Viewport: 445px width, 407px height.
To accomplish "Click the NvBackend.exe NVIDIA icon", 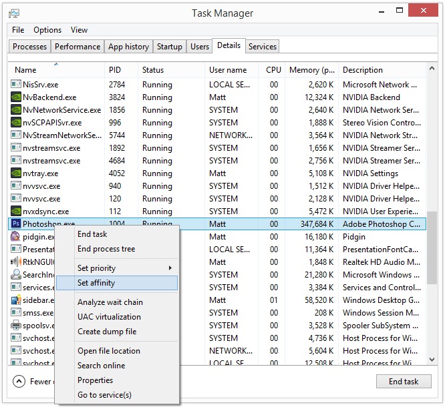I will click(17, 97).
